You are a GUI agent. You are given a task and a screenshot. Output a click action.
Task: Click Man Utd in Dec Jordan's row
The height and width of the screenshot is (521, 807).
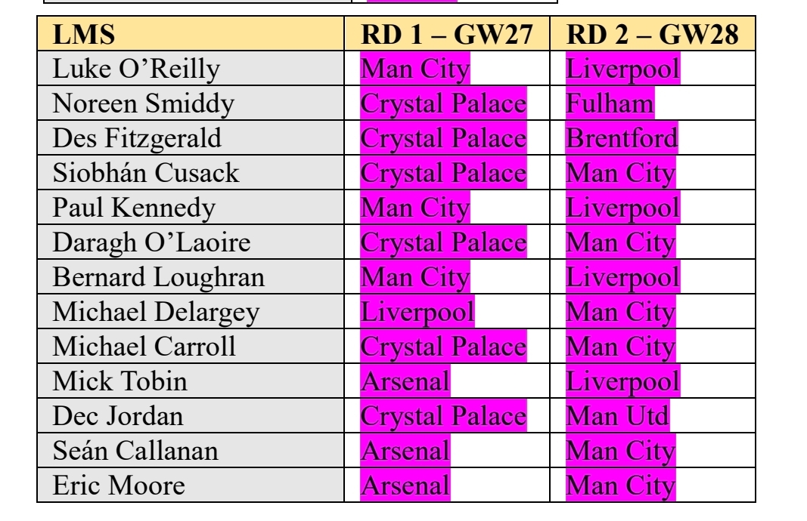pyautogui.click(x=617, y=416)
